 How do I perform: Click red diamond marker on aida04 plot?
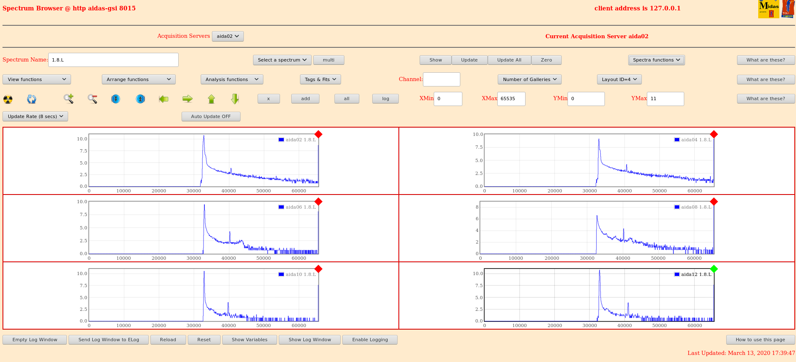click(714, 134)
